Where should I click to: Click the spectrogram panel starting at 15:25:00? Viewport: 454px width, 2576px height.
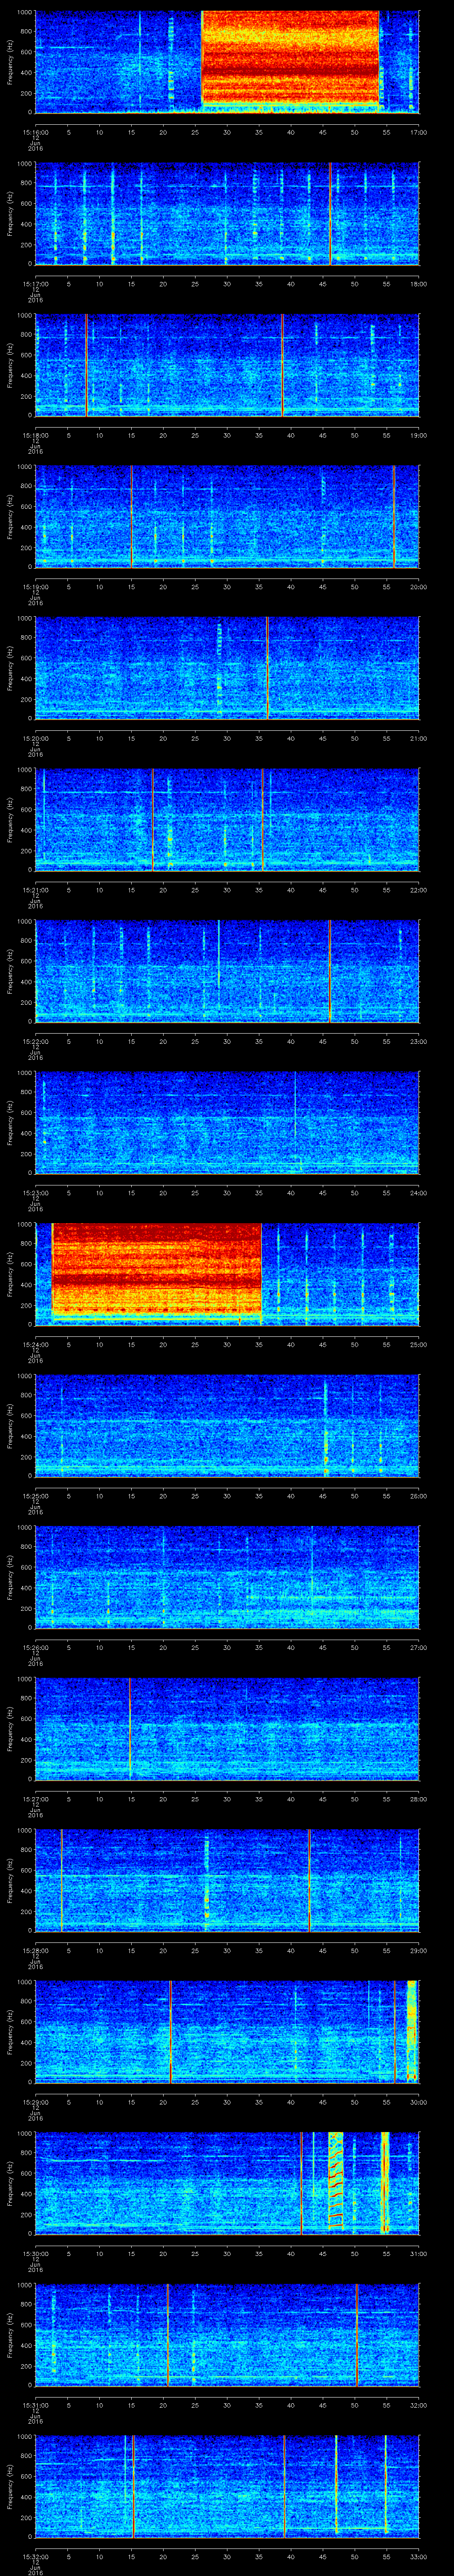pos(227,1425)
